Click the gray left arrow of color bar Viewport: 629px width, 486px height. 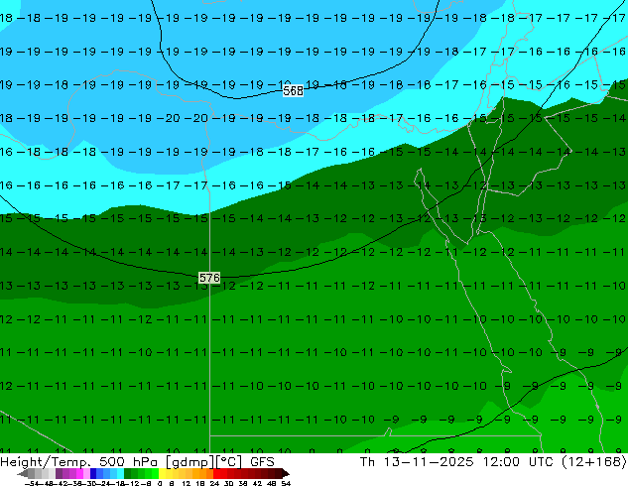point(23,473)
